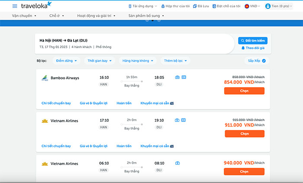Open the Thêm bộ lọc dropdown

point(175,61)
